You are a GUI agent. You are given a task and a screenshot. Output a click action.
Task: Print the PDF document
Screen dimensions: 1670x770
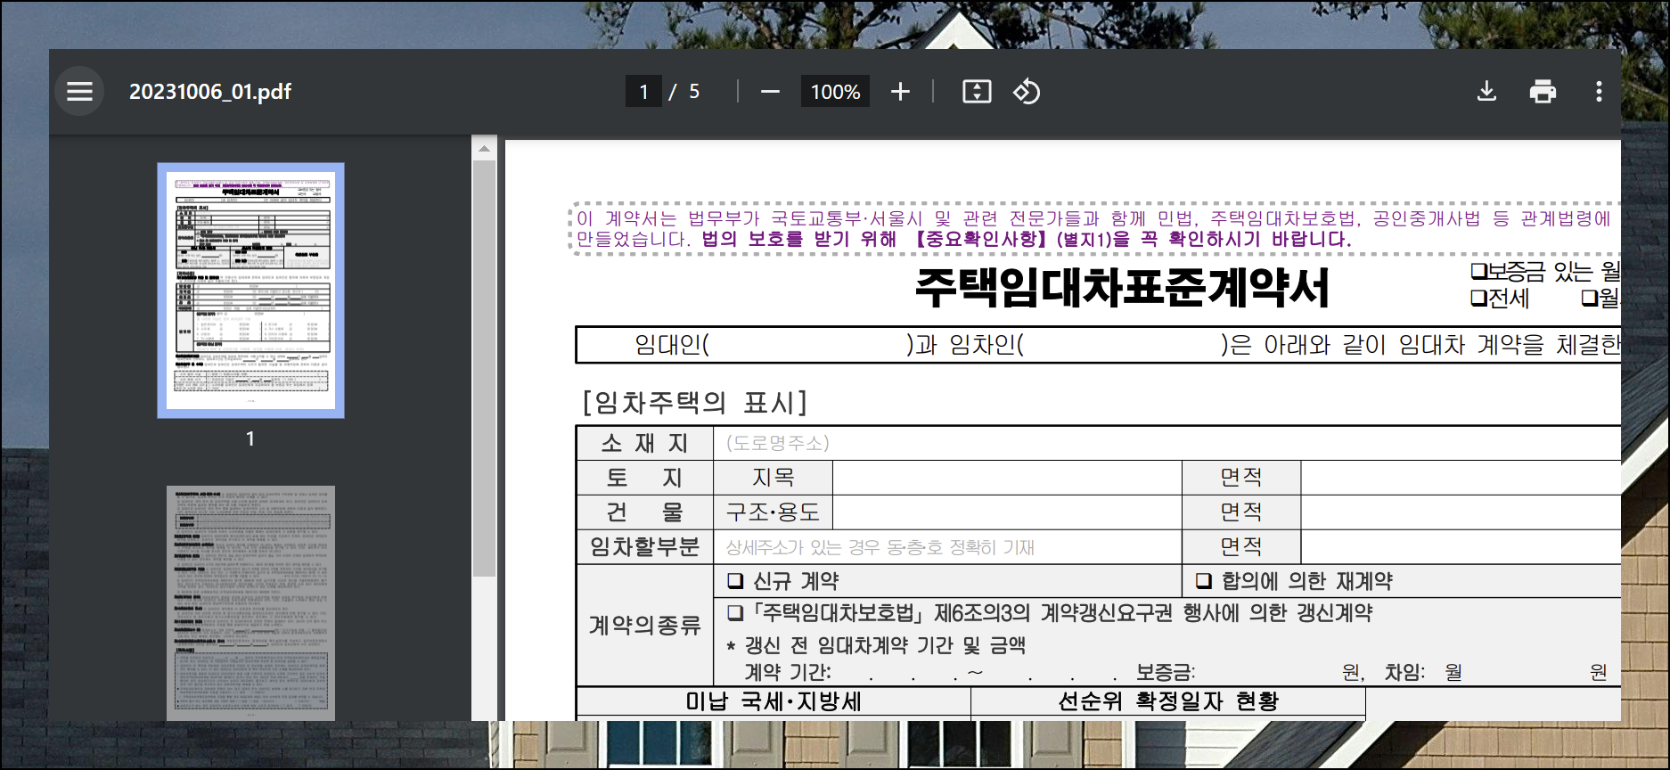1543,92
